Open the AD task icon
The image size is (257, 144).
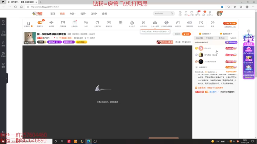coord(109,22)
